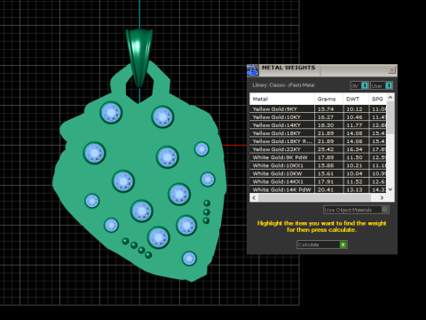Click the 13.13 DWT value
The width and height of the screenshot is (426, 320).
[x=354, y=189]
